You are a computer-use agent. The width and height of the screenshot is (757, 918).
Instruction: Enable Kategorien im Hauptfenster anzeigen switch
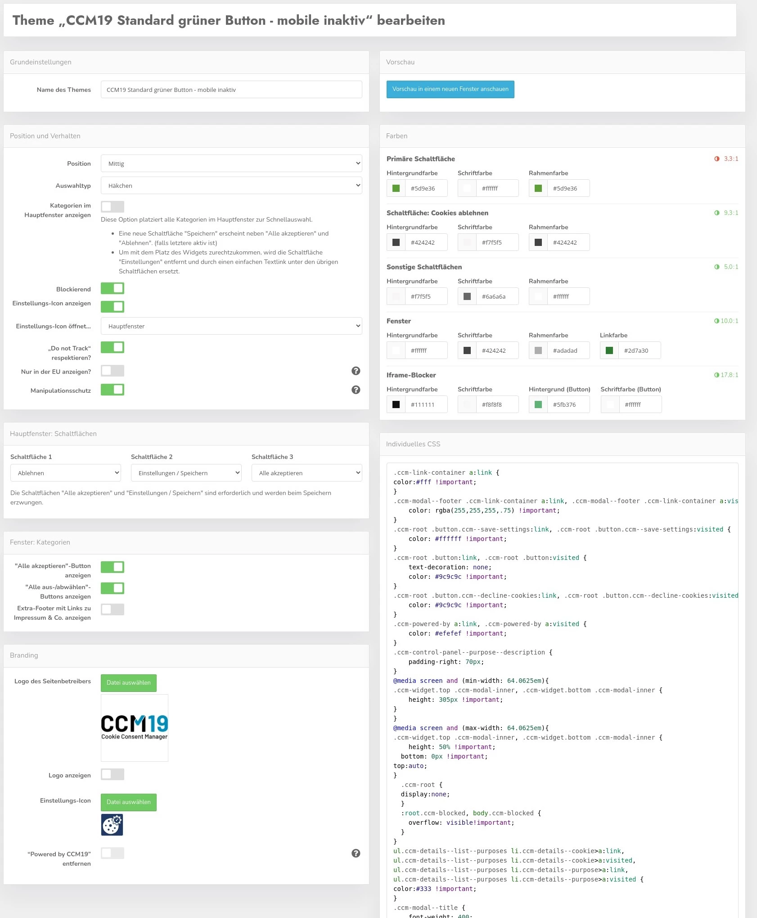pos(113,207)
